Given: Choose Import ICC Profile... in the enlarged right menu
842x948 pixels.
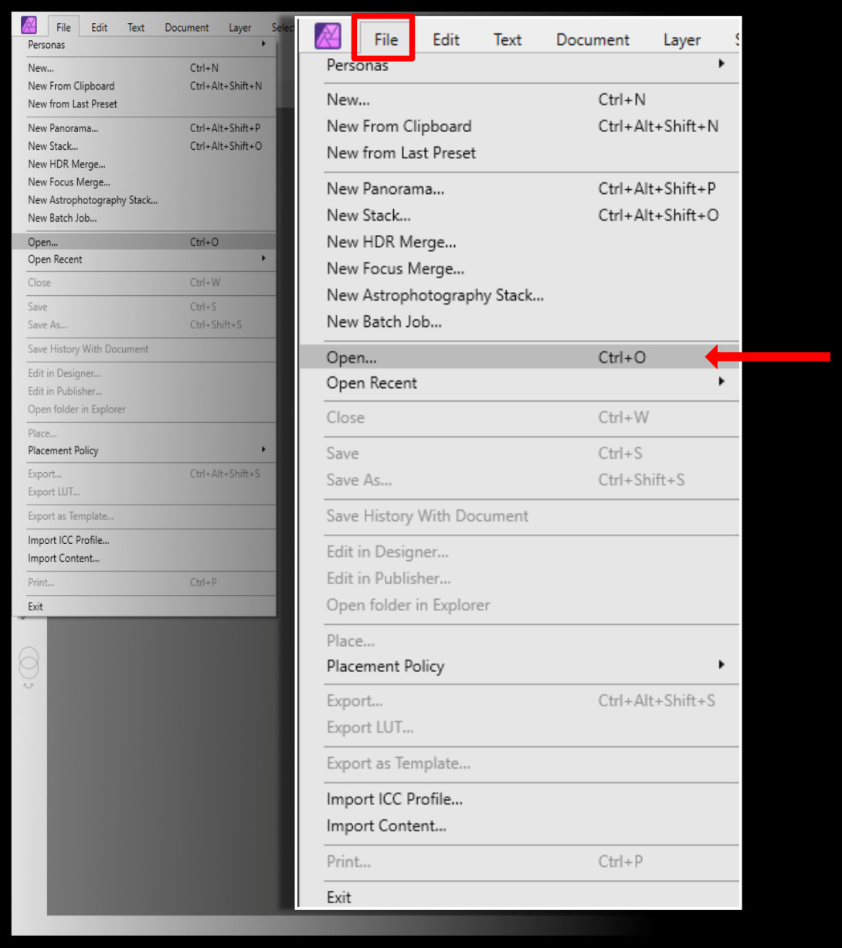Looking at the screenshot, I should (x=518, y=799).
